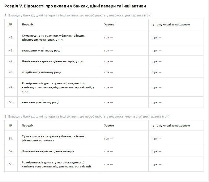The width and height of the screenshot is (209, 182).
Task: Click 'у тому числі за кордоном' header in table Б
Action: click(171, 126)
